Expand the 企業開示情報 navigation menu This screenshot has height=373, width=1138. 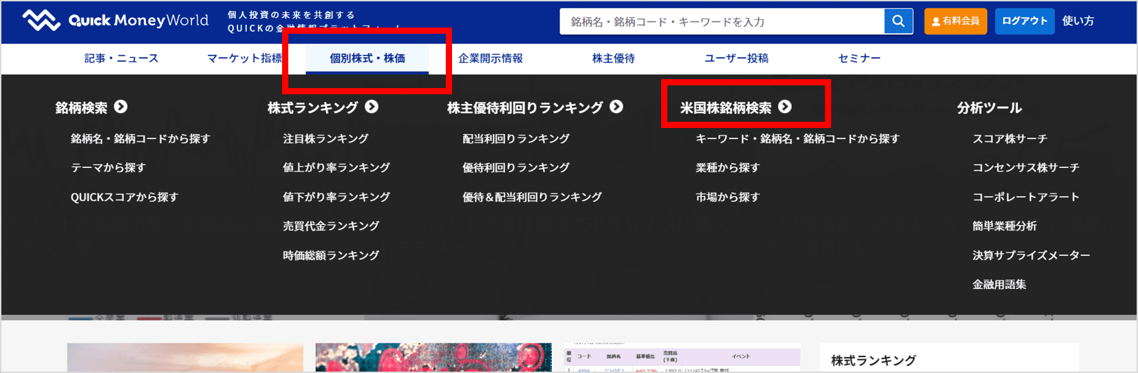pyautogui.click(x=491, y=58)
